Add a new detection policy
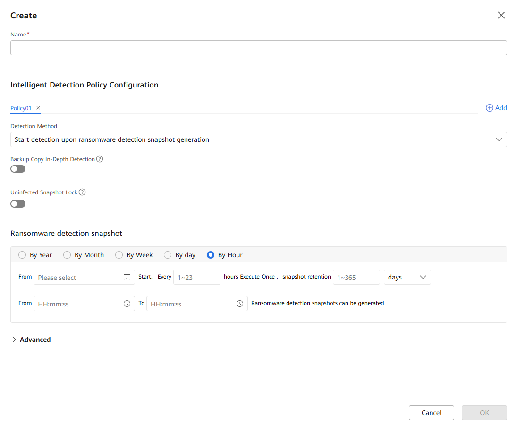 (496, 108)
